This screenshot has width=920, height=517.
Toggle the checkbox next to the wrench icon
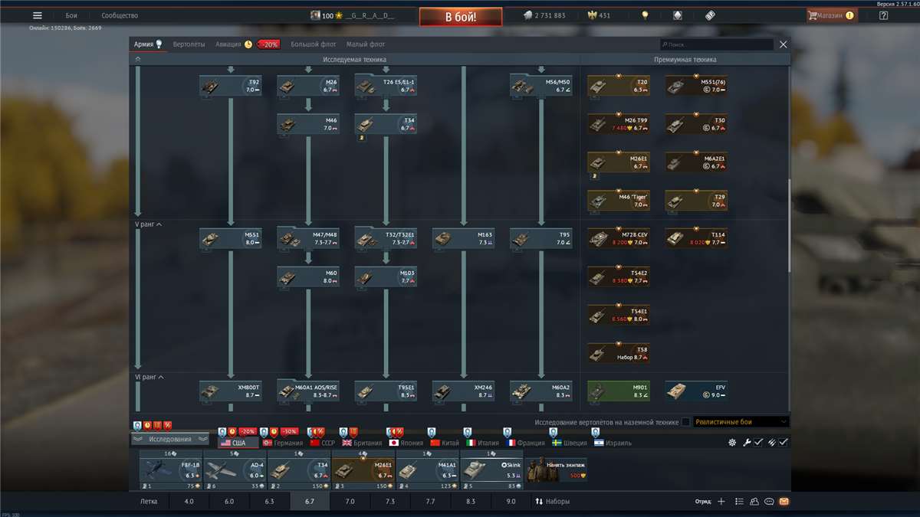click(758, 443)
